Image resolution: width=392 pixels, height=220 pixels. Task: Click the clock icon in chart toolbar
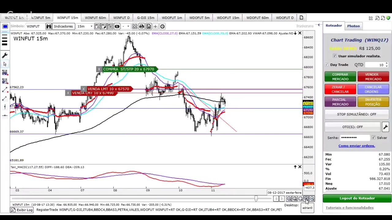(162, 26)
